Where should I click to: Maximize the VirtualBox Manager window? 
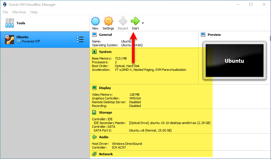point(251,5)
